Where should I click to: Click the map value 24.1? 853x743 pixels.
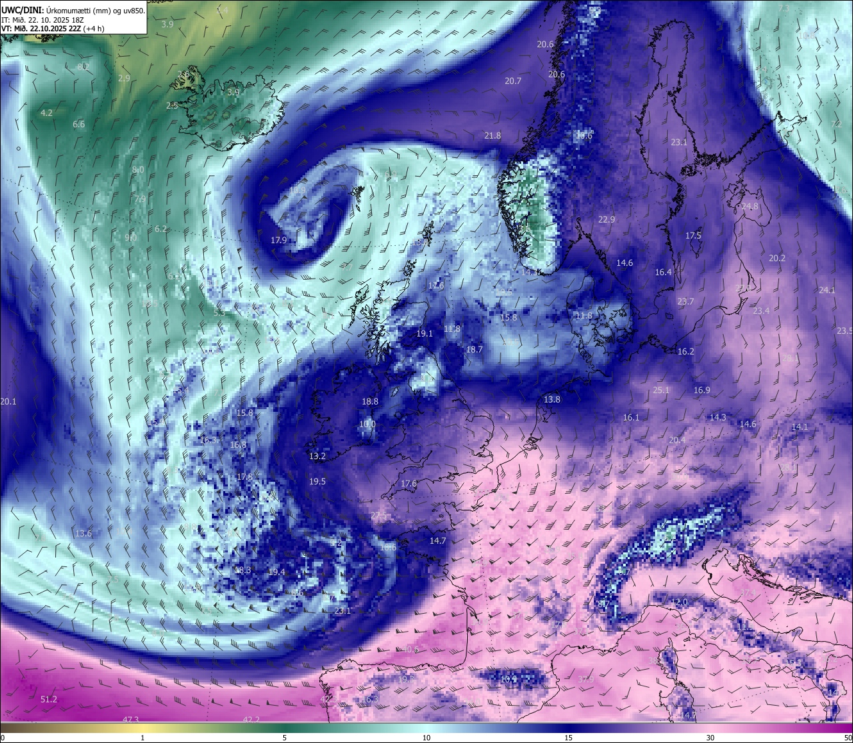click(x=826, y=290)
